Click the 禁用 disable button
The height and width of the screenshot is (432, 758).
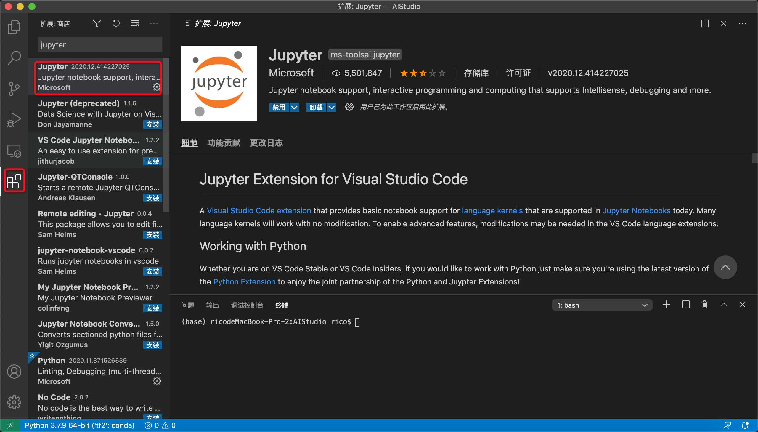click(x=279, y=107)
